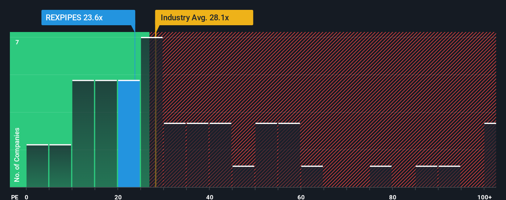The height and width of the screenshot is (200, 506).
Task: Click the PE axis label
Action: 15,197
